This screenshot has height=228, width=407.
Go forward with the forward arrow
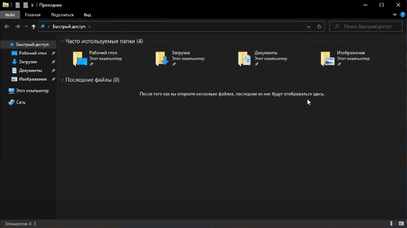[x=17, y=27]
